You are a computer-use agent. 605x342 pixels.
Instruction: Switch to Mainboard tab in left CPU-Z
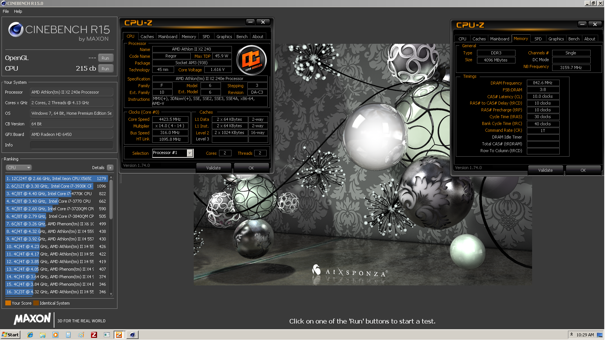[168, 37]
